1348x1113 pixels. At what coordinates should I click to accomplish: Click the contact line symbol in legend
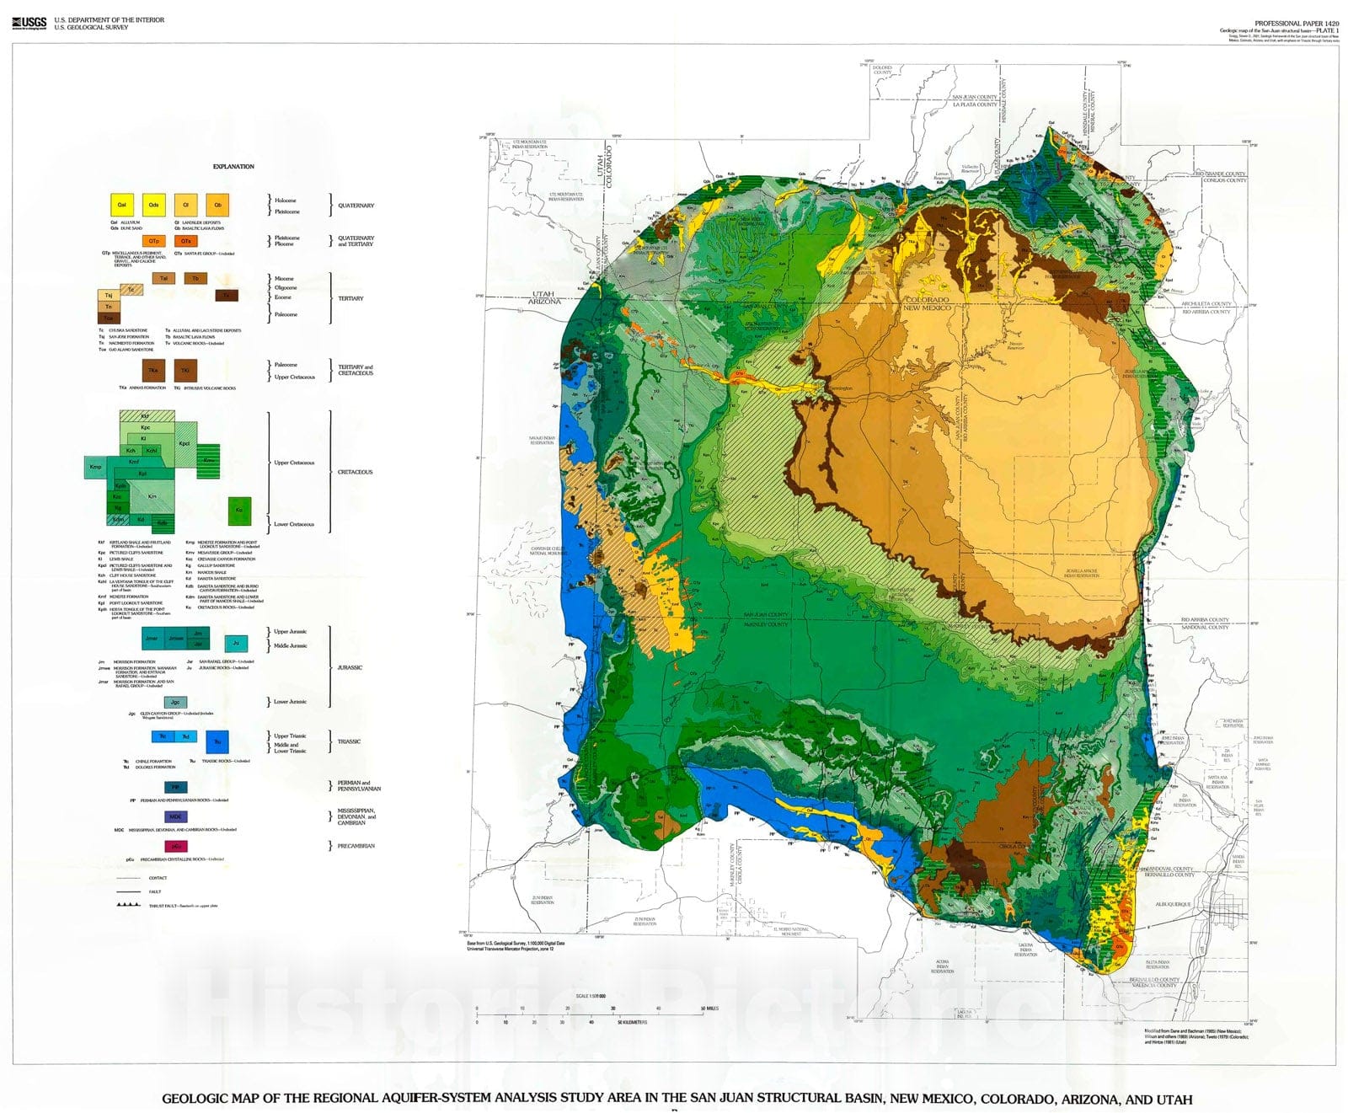coord(127,878)
